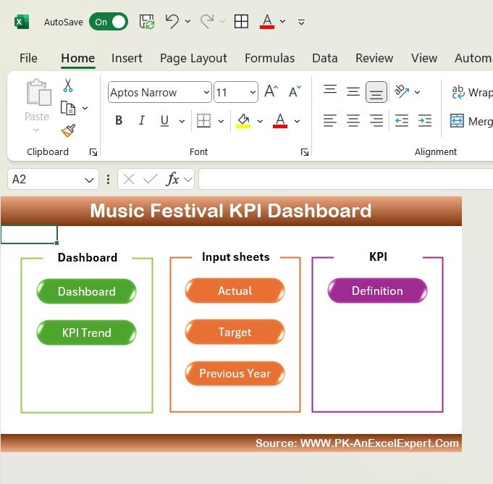Viewport: 493px width, 484px height.
Task: Cut the selection with scissors icon
Action: [68, 85]
